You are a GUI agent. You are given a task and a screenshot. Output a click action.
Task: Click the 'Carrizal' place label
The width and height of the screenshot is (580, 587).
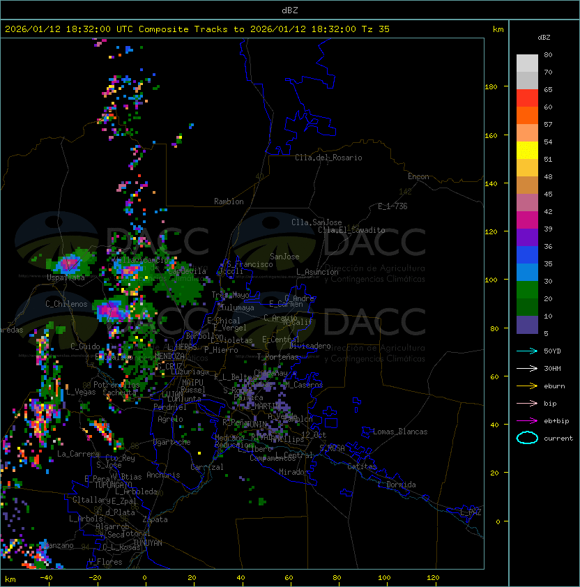206,467
